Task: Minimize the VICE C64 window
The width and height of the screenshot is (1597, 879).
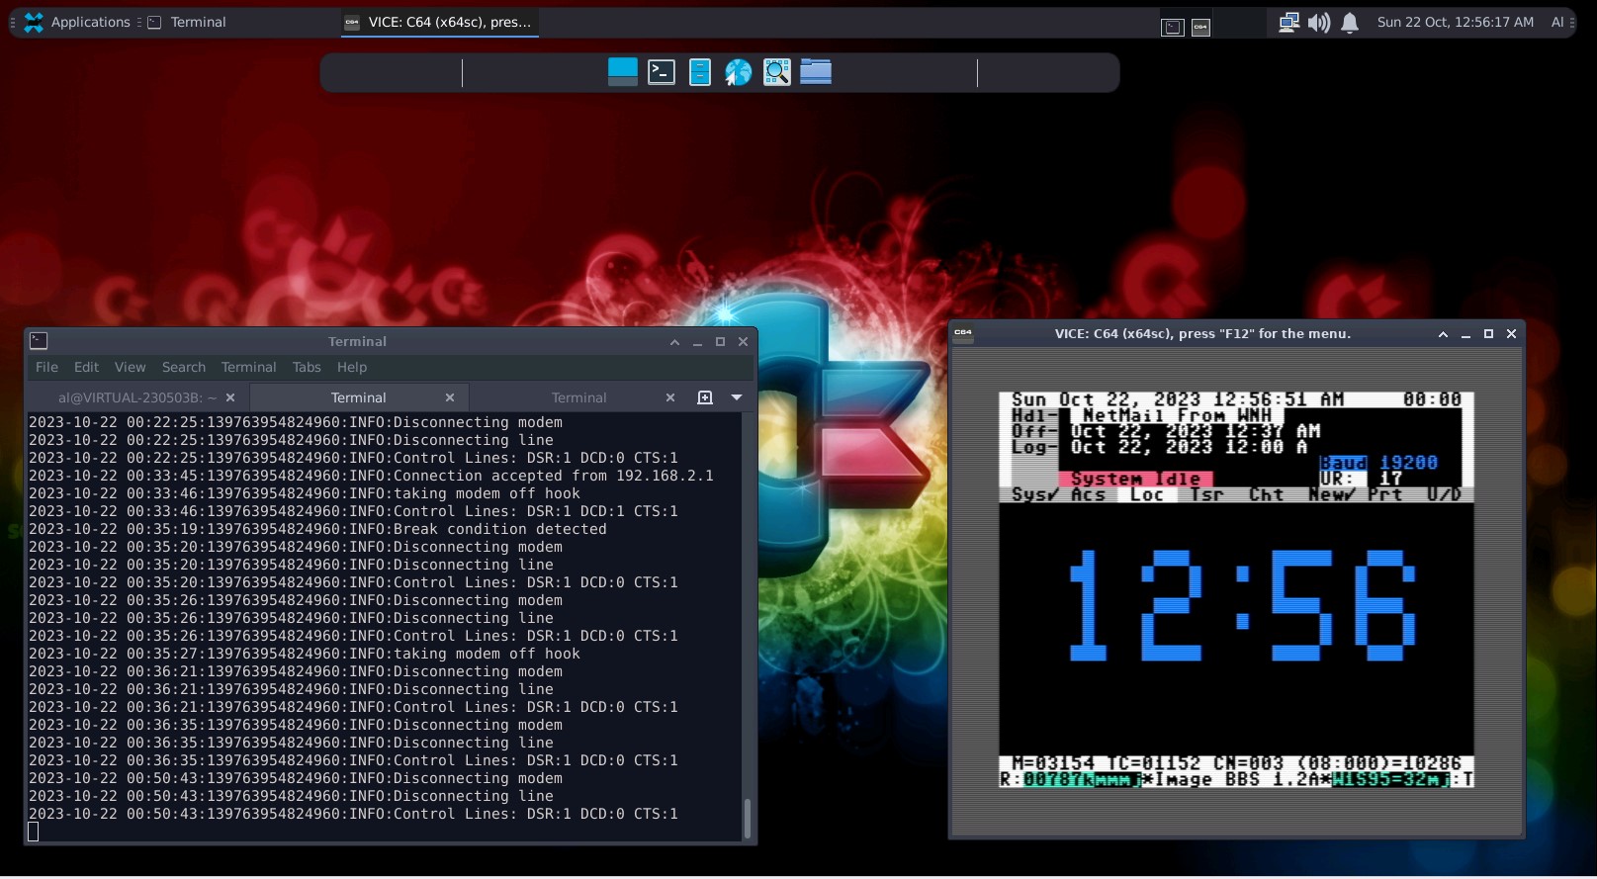Action: point(1465,334)
